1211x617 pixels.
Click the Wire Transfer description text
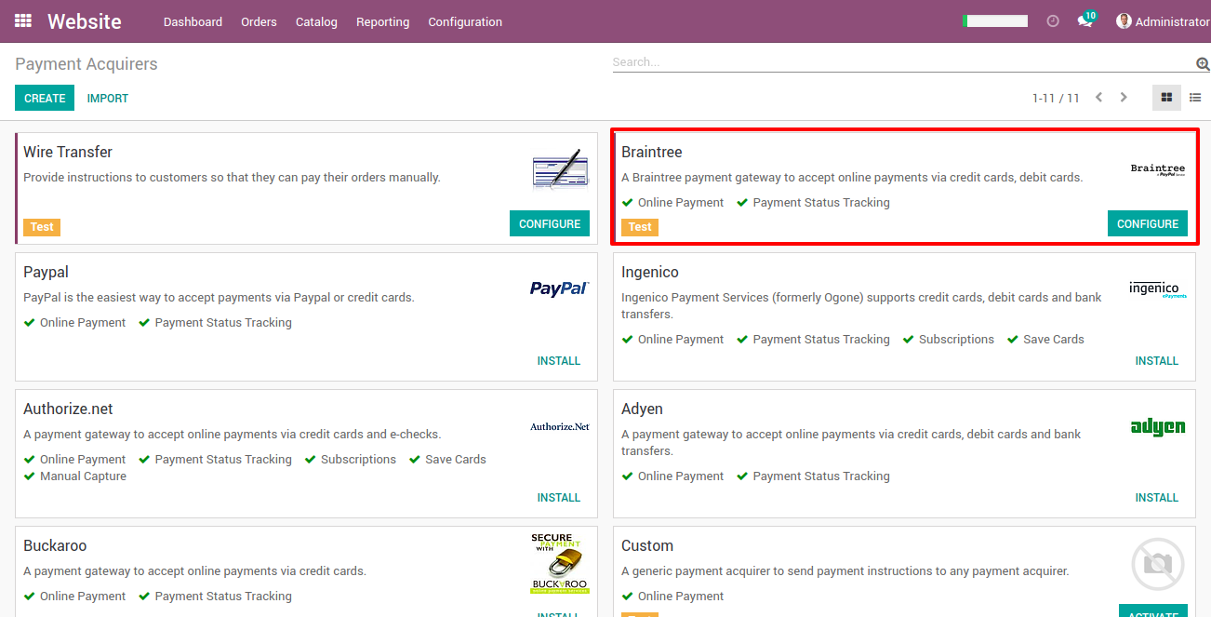point(232,177)
